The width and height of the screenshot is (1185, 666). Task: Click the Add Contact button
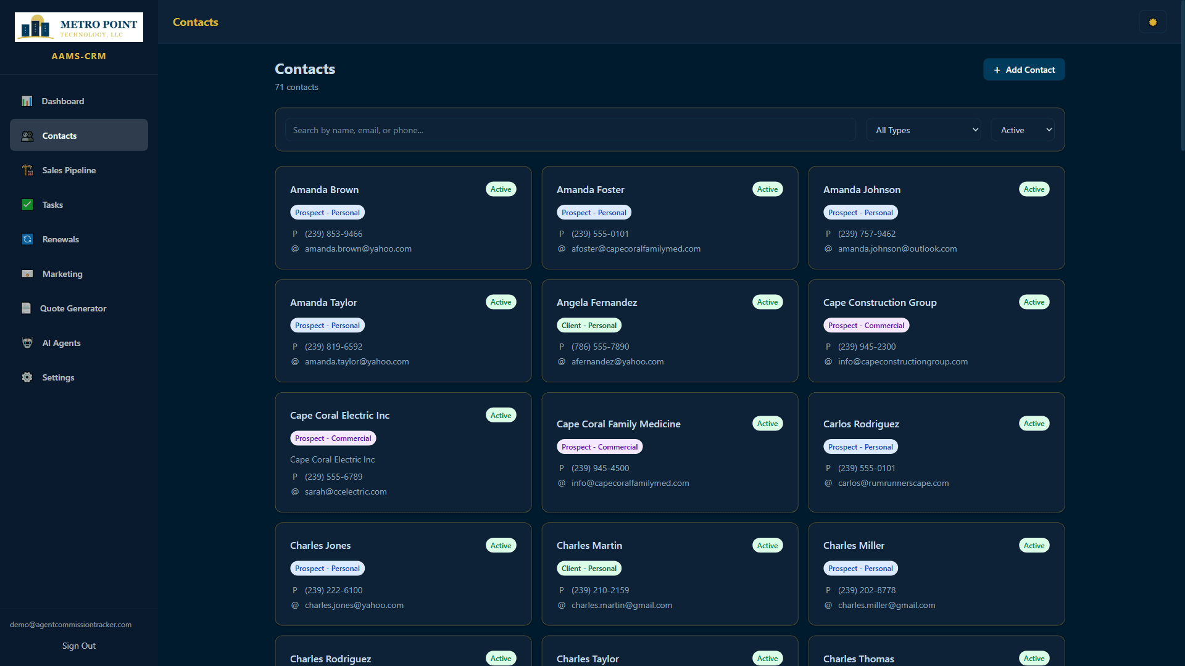(1023, 69)
